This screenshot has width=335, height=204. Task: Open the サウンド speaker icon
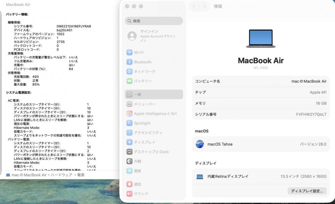click(129, 194)
